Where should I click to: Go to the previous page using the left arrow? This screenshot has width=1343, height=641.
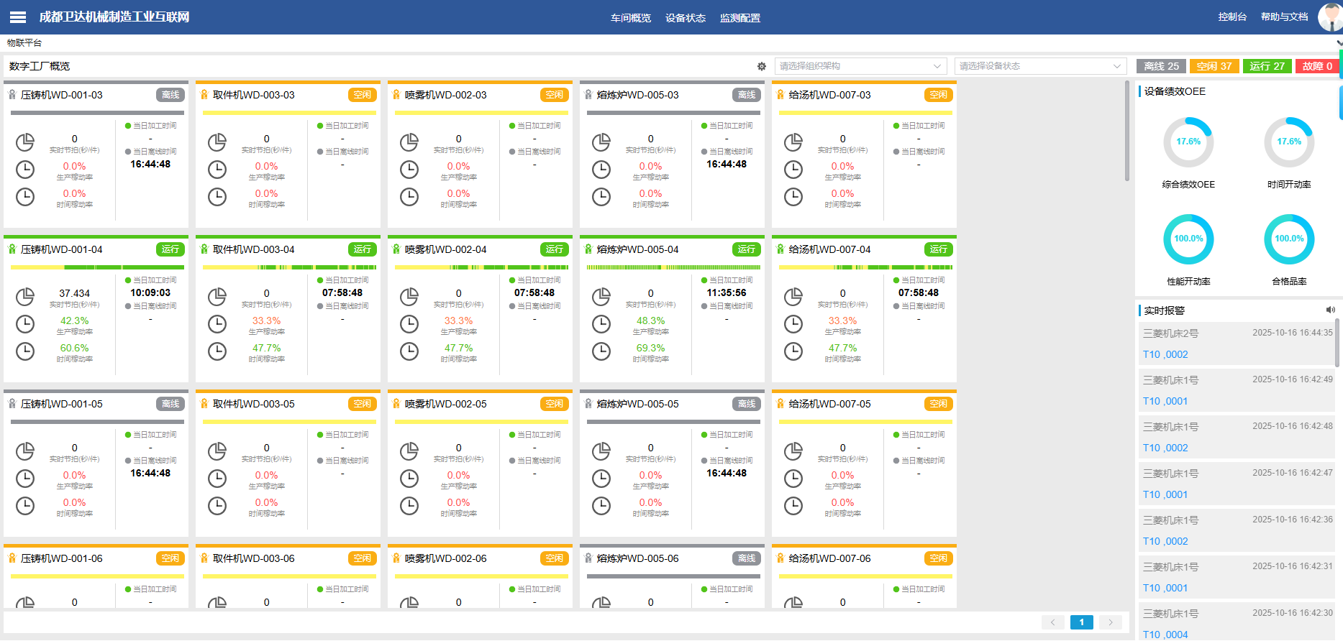click(1052, 622)
